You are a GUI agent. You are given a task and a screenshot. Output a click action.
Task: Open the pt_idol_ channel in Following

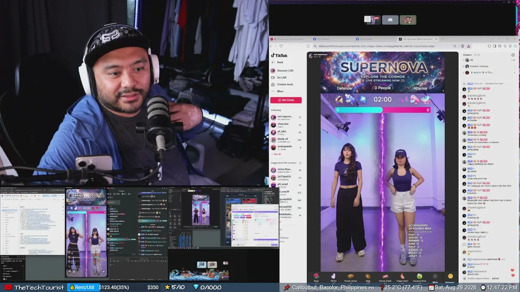tap(286, 133)
